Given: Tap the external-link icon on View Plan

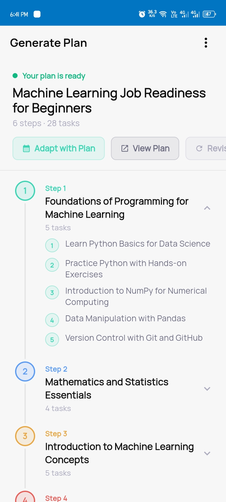Looking at the screenshot, I should 125,148.
